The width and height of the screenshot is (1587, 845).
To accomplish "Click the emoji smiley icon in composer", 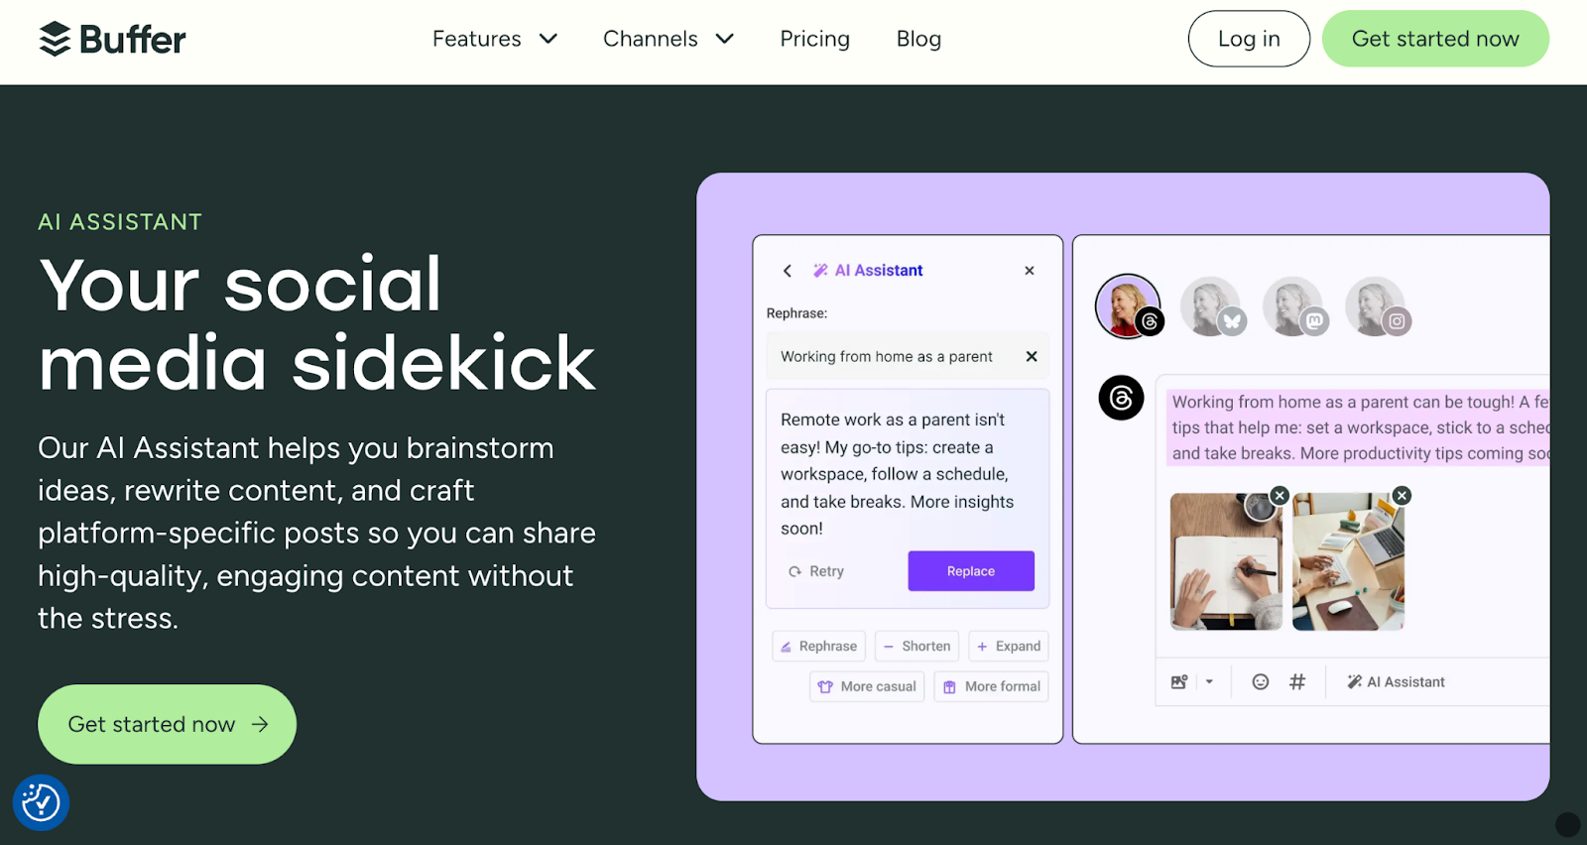I will pyautogui.click(x=1261, y=681).
